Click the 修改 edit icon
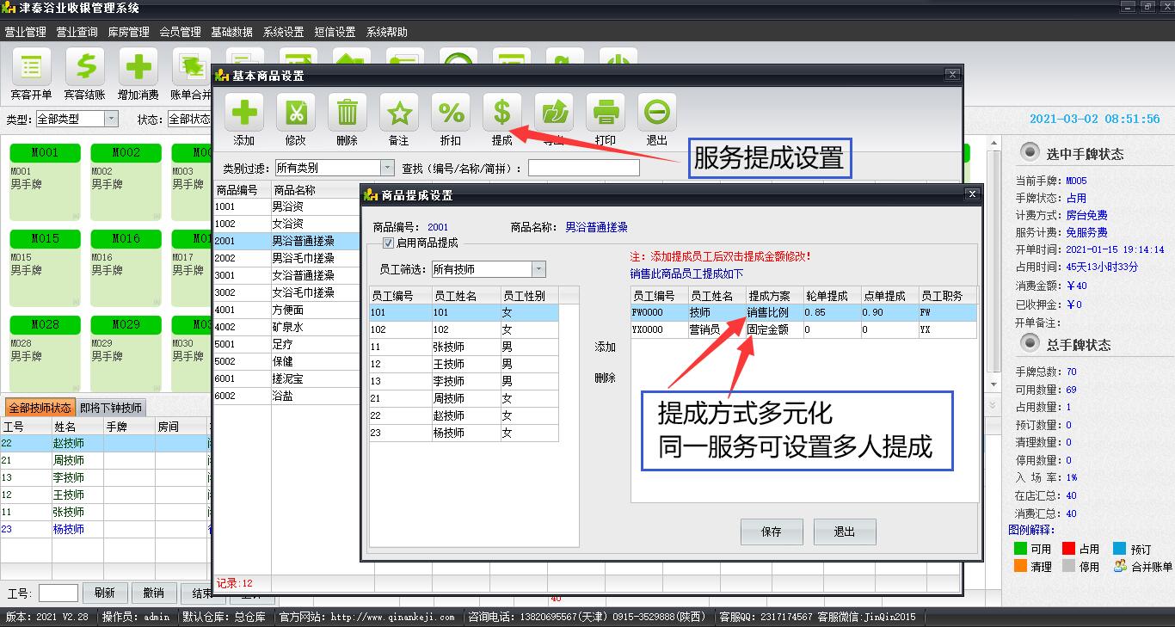 click(x=296, y=114)
